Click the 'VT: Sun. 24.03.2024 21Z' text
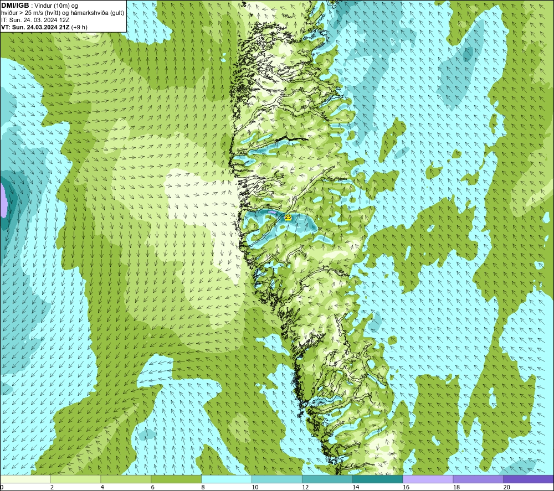This screenshot has width=554, height=491. [35, 27]
